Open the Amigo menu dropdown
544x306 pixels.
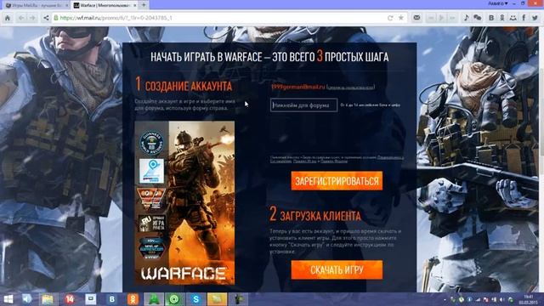tap(498, 3)
